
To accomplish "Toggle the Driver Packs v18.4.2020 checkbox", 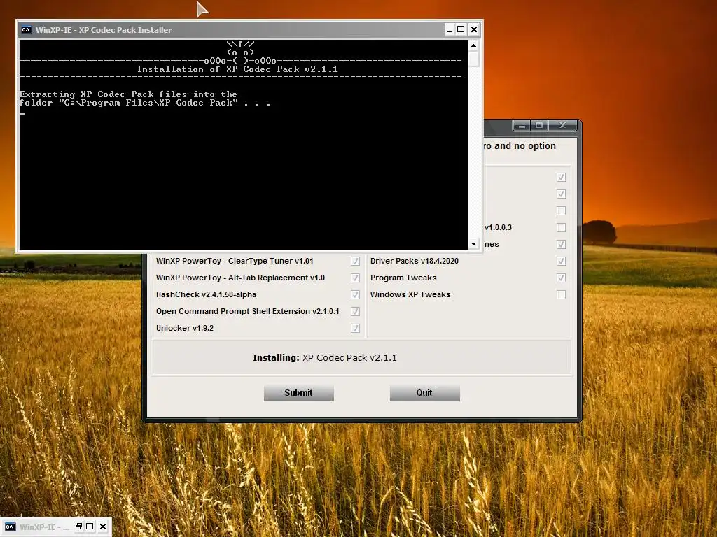I will 561,261.
